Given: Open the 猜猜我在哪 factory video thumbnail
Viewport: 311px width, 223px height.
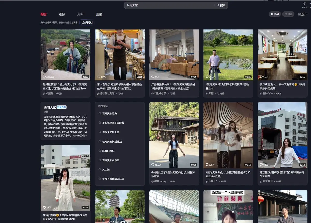Looking at the screenshot, I should (x=66, y=178).
